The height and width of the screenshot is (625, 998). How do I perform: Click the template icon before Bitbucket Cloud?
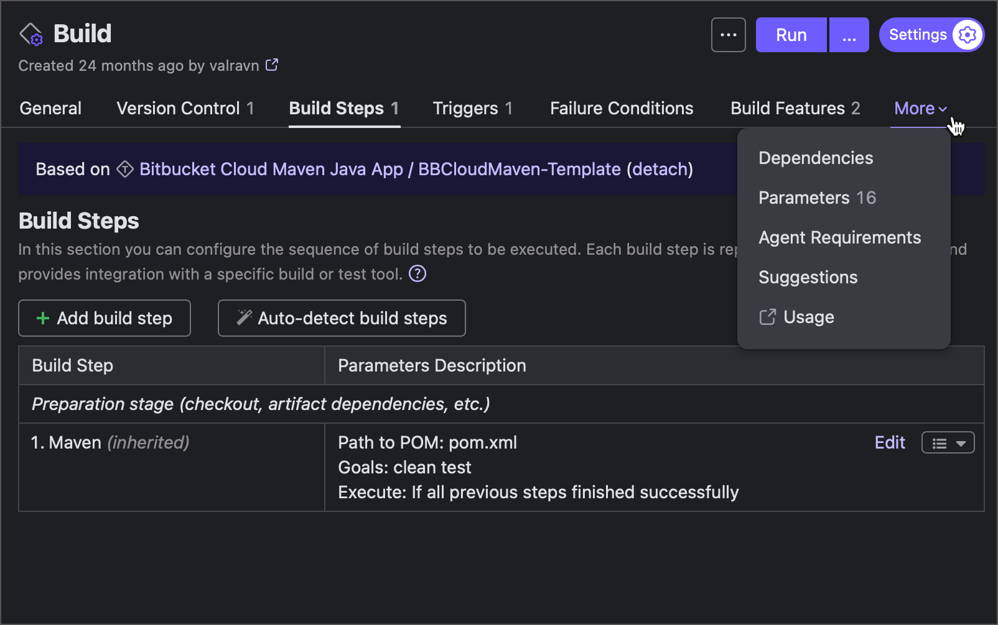(125, 169)
